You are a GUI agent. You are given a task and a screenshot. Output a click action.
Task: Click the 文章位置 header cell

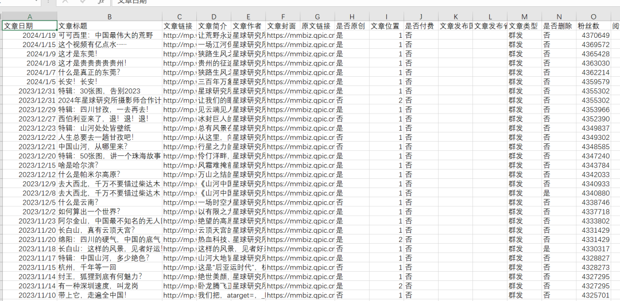(x=387, y=26)
